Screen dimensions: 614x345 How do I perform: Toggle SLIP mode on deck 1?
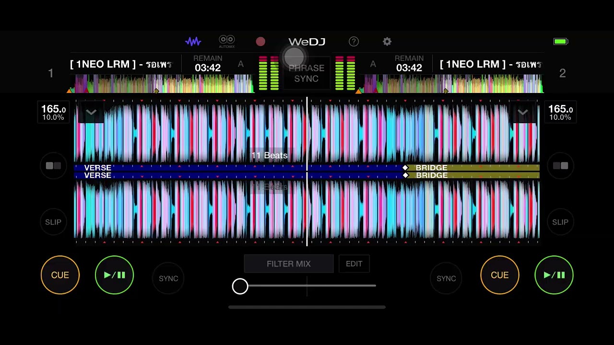pos(53,222)
